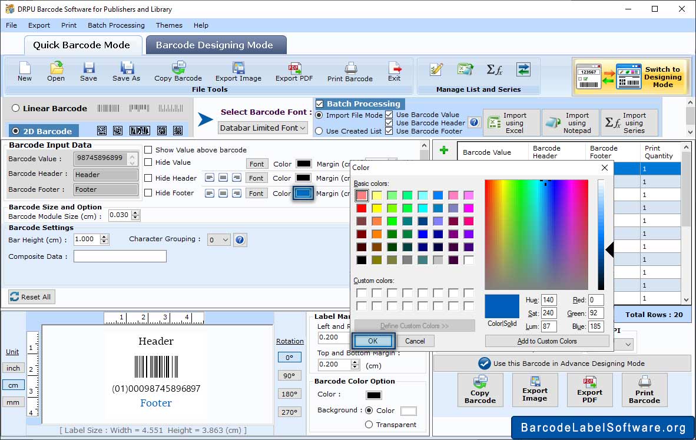Select the Transparent background radio button

click(x=369, y=425)
